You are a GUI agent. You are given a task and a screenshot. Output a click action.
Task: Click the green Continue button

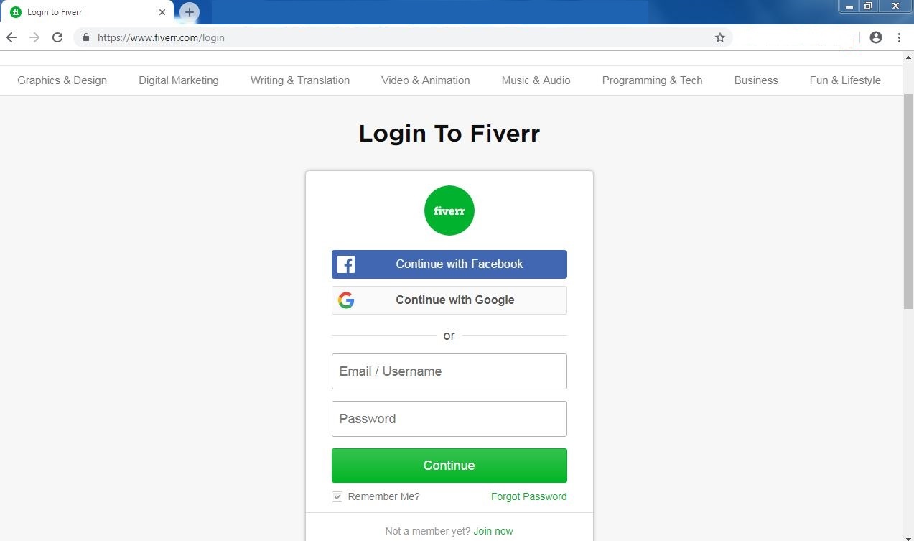click(449, 466)
